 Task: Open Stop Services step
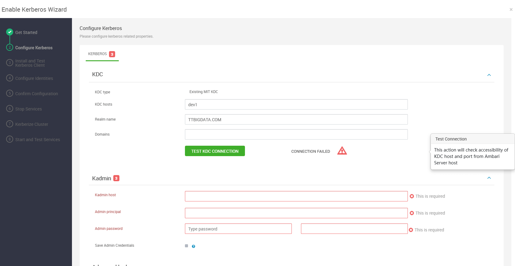pos(28,109)
